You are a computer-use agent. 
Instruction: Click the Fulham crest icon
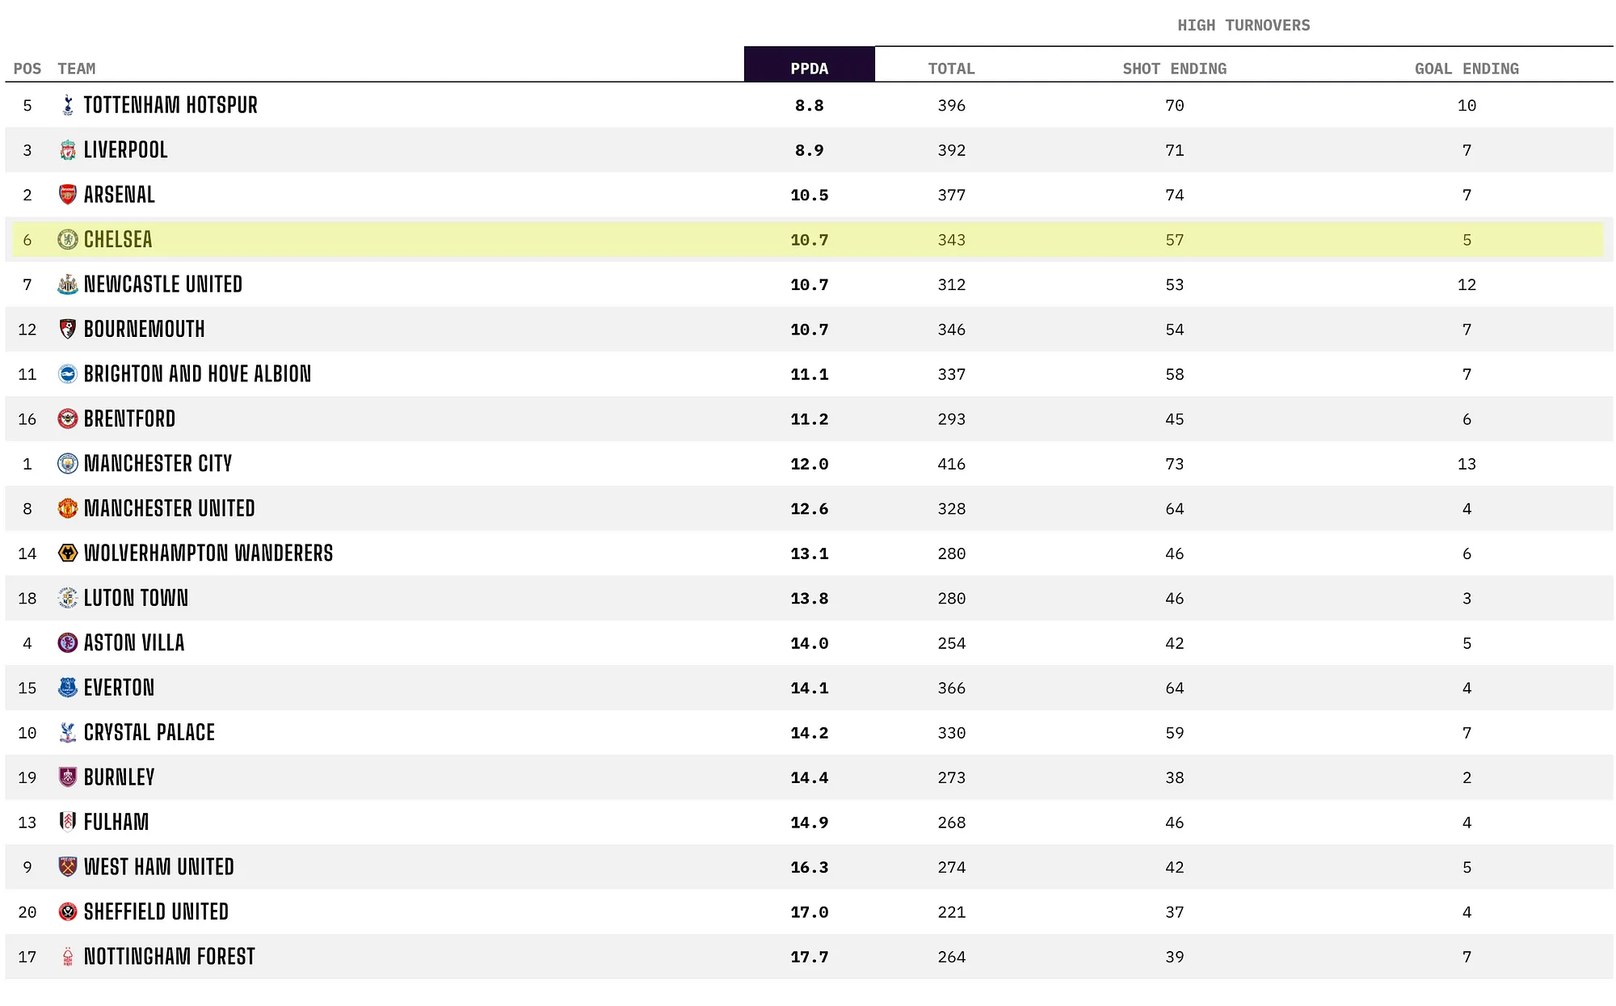(x=68, y=823)
